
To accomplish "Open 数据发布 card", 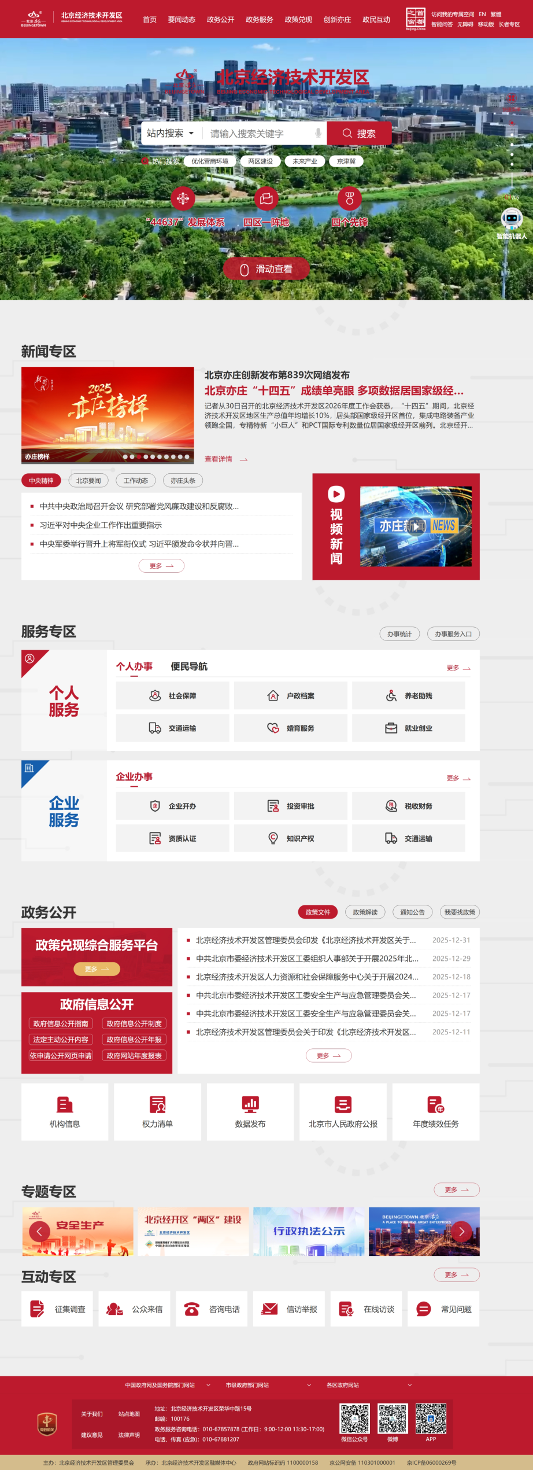I will pyautogui.click(x=250, y=1112).
